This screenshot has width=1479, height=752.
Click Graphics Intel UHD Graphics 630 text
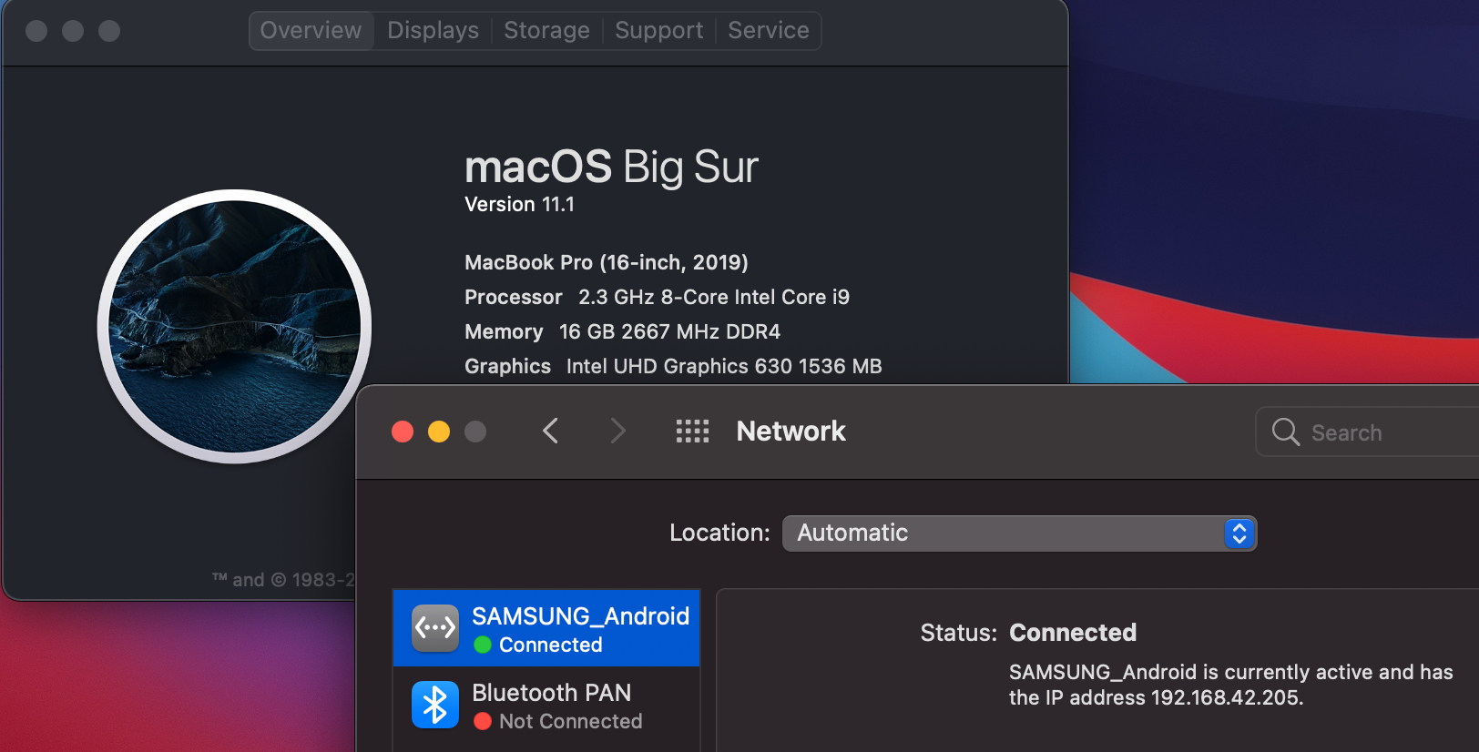[673, 366]
